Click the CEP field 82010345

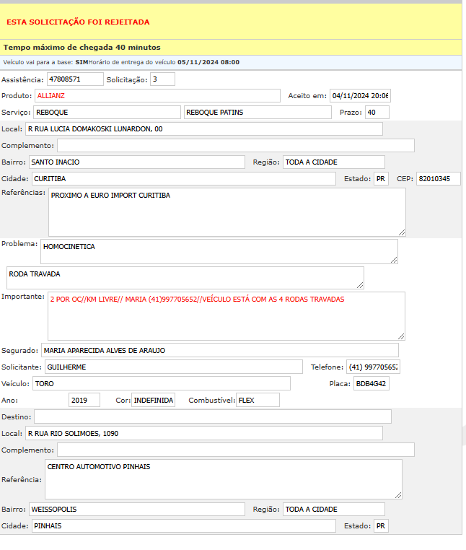438,178
